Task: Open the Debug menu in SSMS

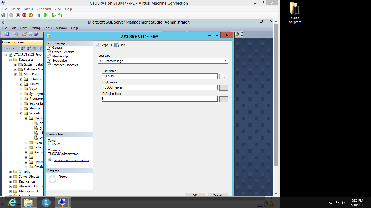Action: (35, 28)
